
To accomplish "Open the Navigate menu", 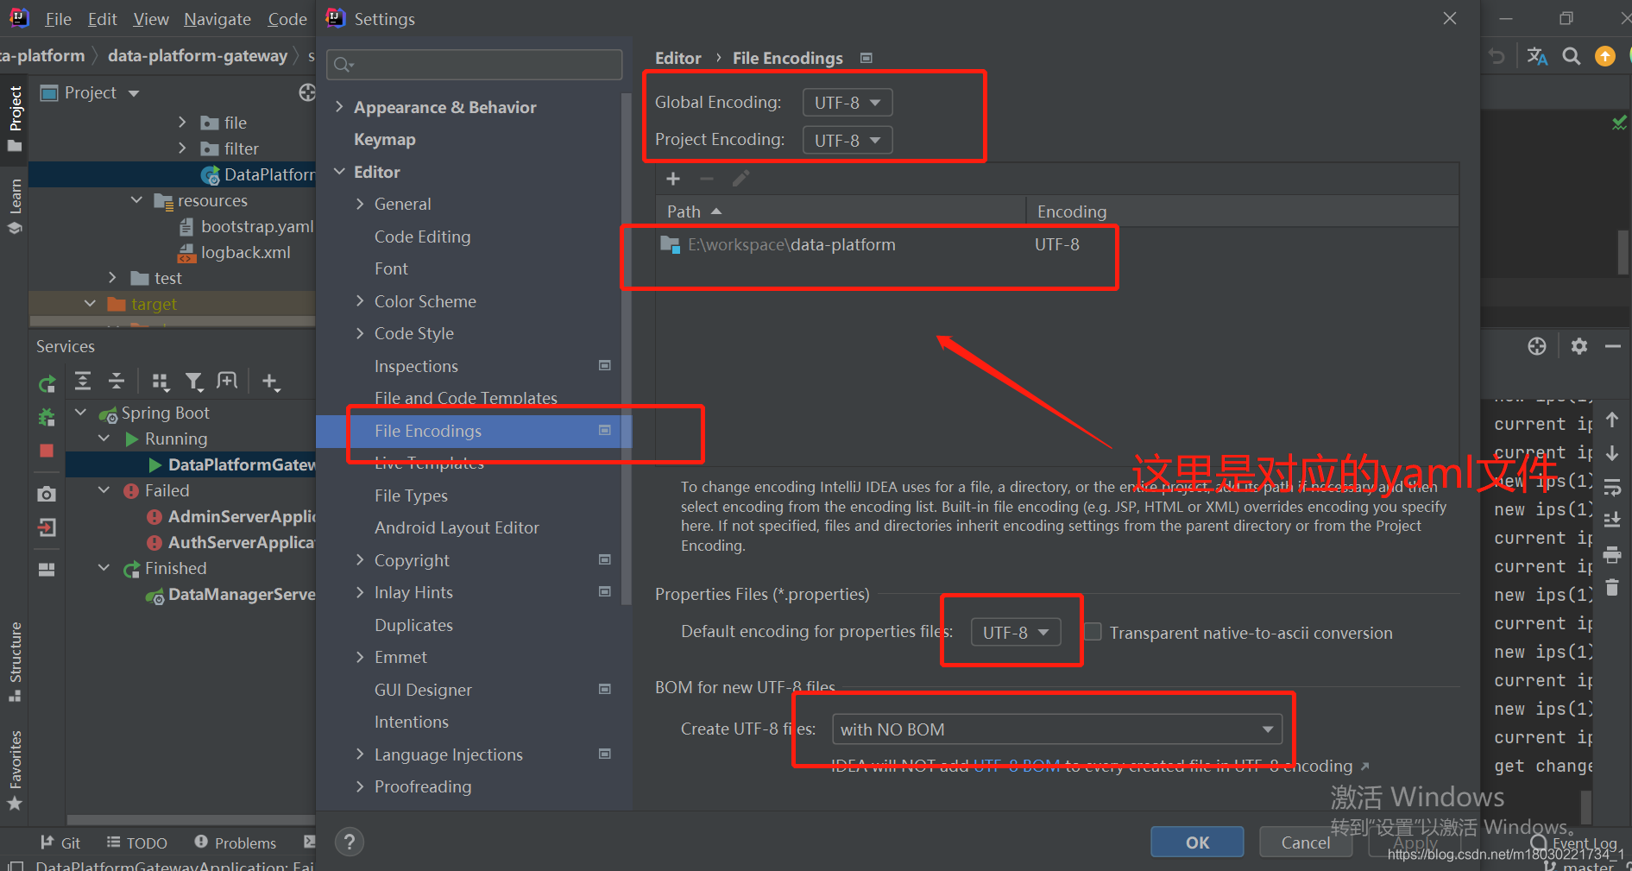I will click(217, 18).
